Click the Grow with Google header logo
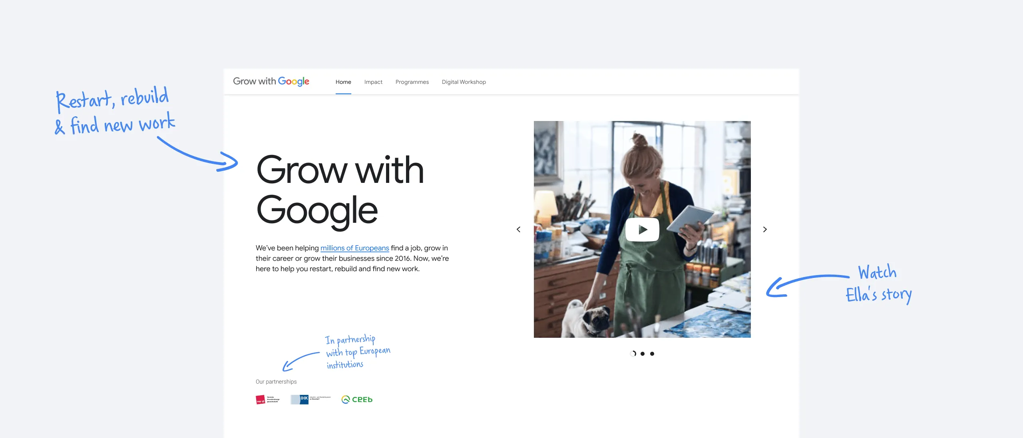This screenshot has width=1023, height=438. (271, 81)
